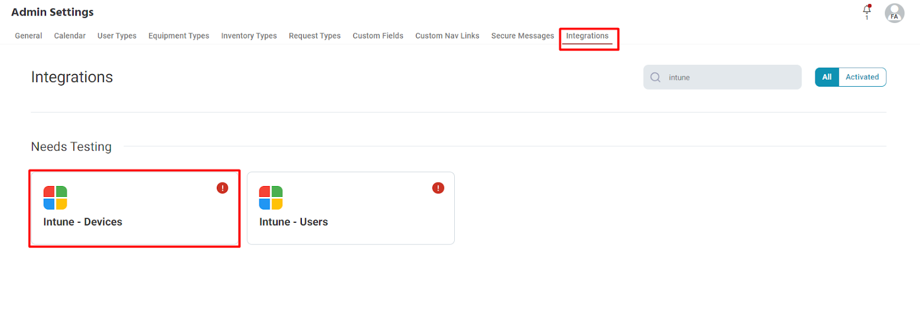
Task: Open the Request Types tab
Action: click(x=315, y=36)
